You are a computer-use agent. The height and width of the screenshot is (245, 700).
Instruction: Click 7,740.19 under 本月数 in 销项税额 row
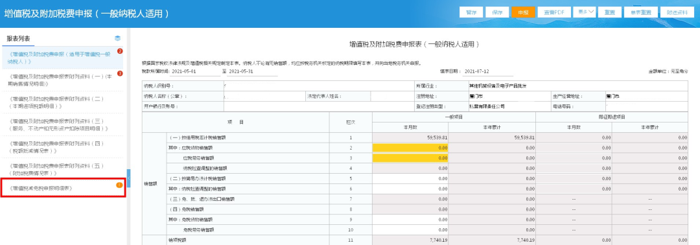point(437,240)
